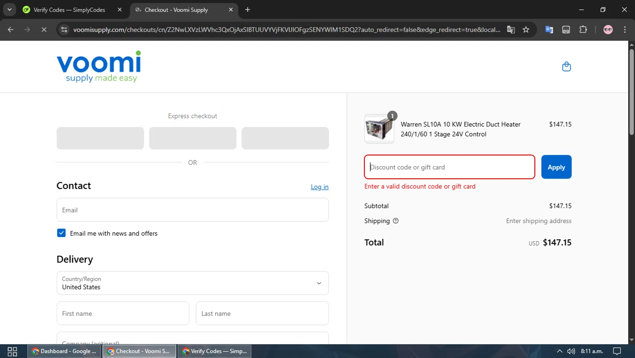
Task: Click the Last name field
Action: (262, 313)
